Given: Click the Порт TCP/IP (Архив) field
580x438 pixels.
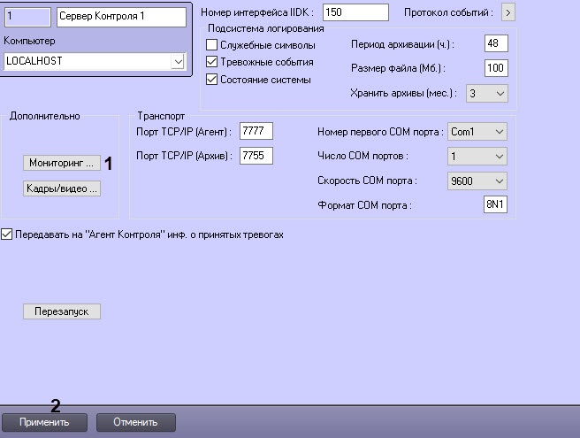Looking at the screenshot, I should [256, 156].
